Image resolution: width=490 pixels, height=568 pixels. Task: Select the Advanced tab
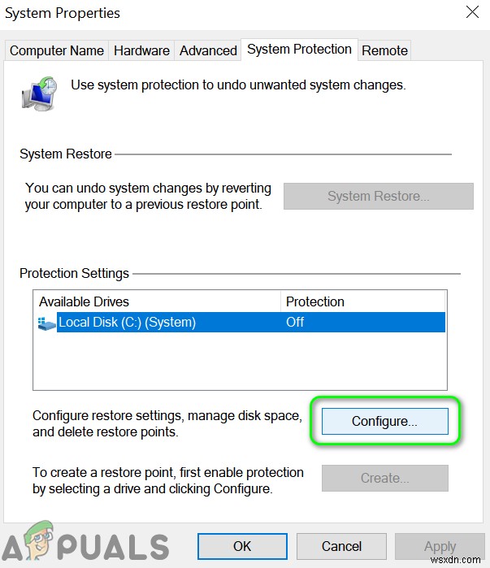click(208, 50)
